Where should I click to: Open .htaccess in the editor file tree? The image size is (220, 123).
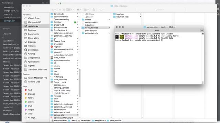7,34
